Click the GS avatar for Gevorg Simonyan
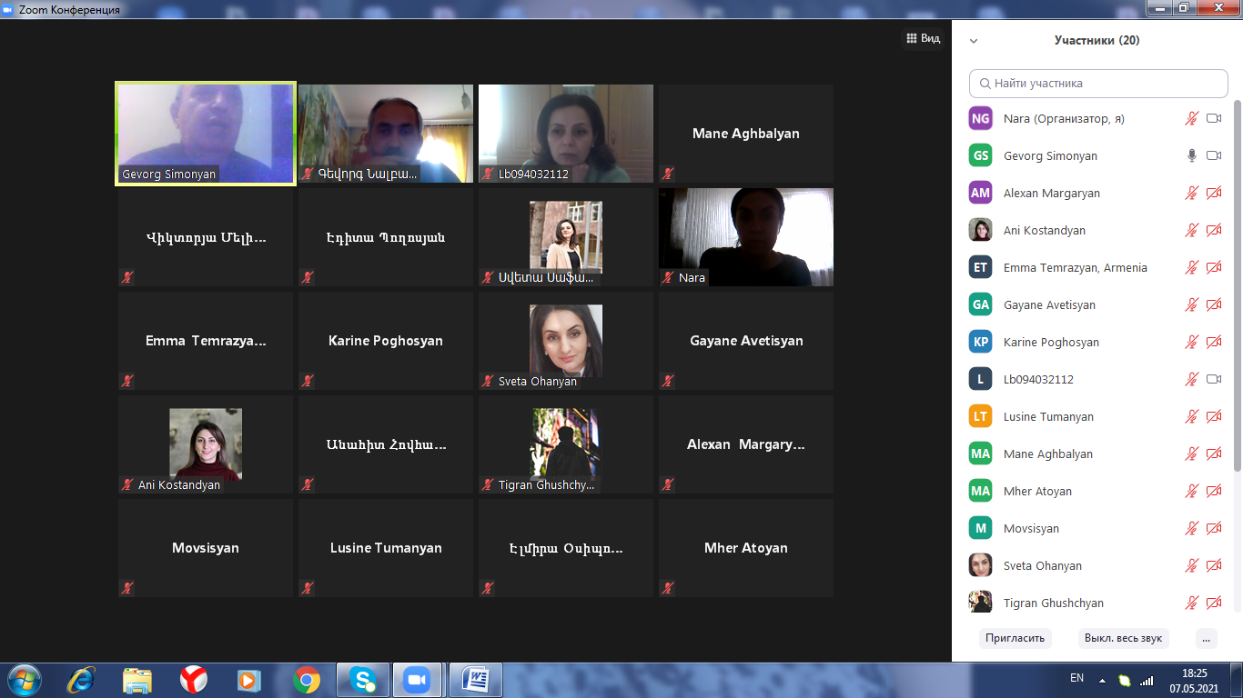1243x698 pixels. coord(980,155)
